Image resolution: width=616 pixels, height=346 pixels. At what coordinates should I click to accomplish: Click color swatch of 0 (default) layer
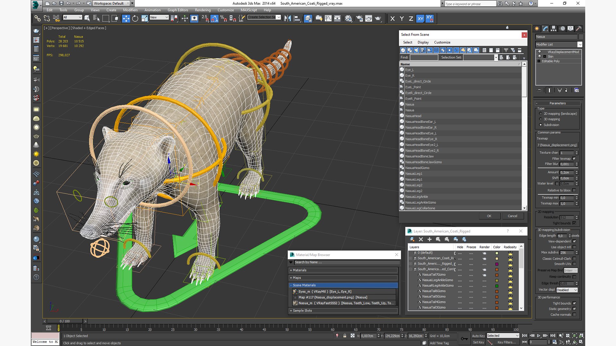point(497,253)
